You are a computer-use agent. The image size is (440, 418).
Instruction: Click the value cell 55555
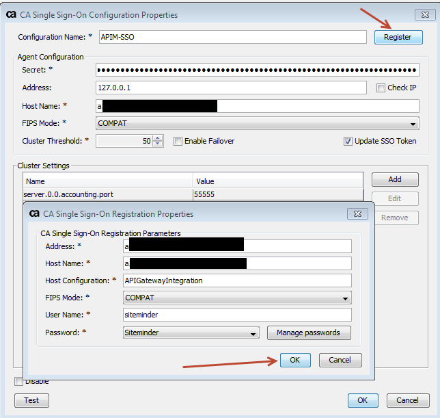[278, 194]
